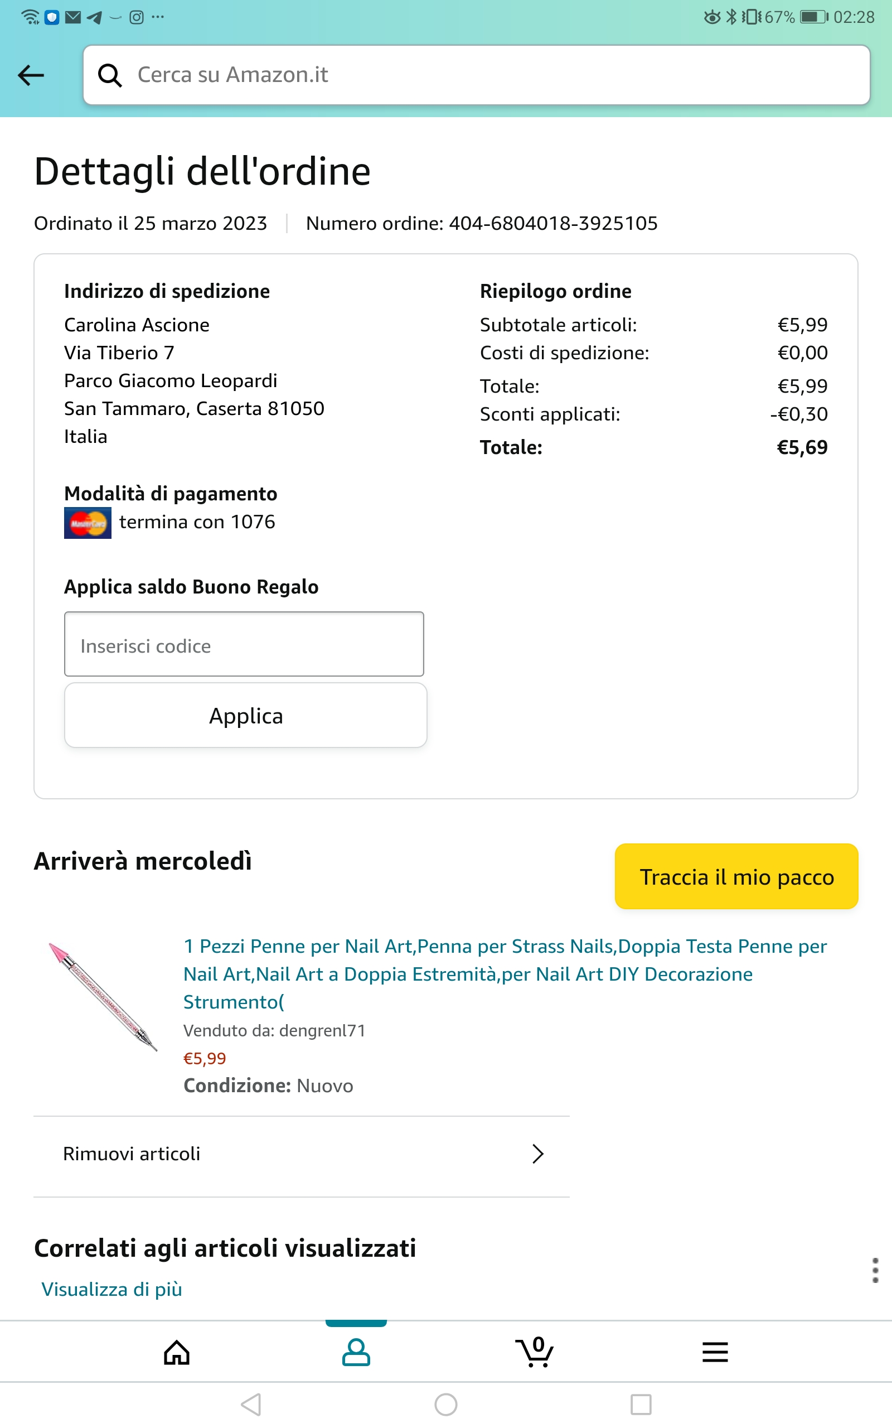Open the account profile tab
892x1428 pixels.
coord(356,1352)
